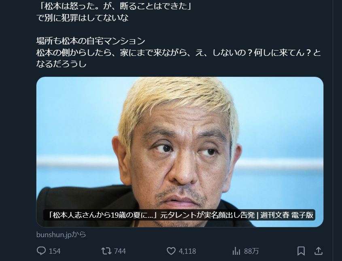Click the retweet arrows icon
The width and height of the screenshot is (342, 261).
coord(106,251)
